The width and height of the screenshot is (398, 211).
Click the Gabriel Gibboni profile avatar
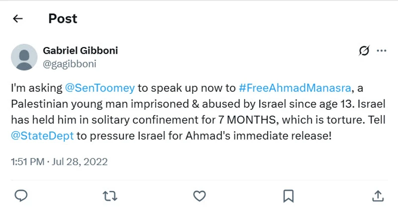(24, 57)
